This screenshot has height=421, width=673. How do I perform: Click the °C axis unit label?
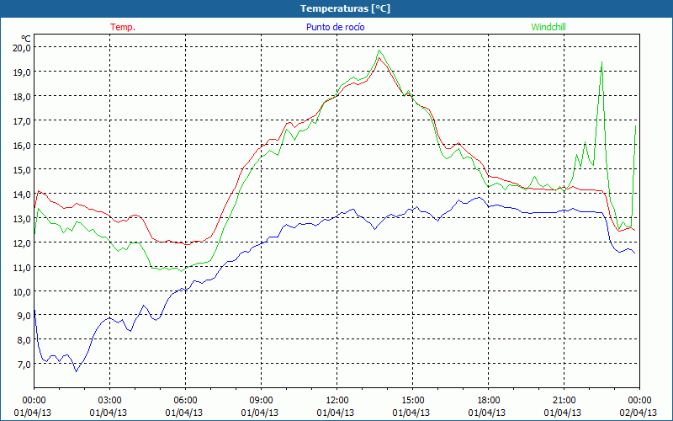click(x=26, y=39)
